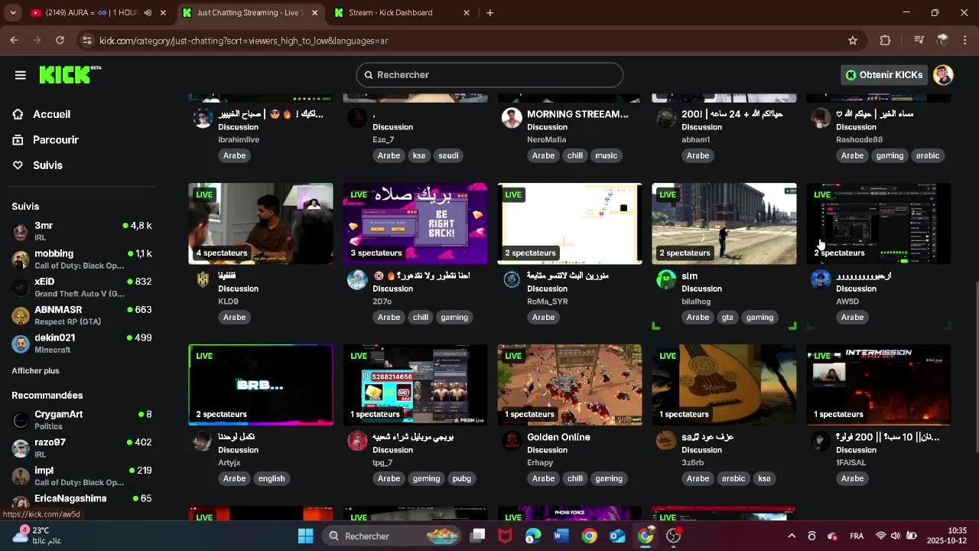Screen dimensions: 979x551
Task: Open EricaNagashima recommended channel
Action: [x=82, y=501]
